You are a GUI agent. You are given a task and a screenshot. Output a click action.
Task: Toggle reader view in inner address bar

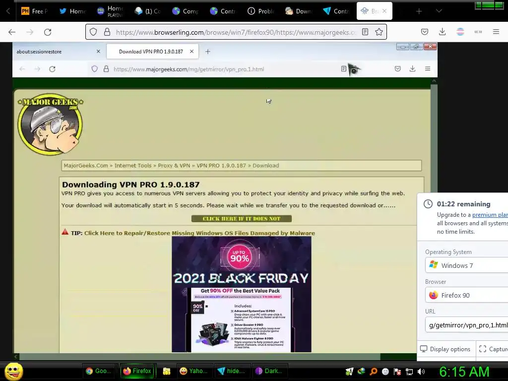point(344,68)
